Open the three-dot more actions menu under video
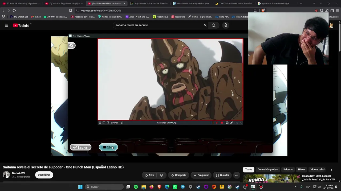 (237, 175)
